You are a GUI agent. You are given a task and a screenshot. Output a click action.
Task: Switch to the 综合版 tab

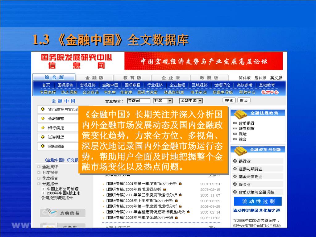coord(54,77)
